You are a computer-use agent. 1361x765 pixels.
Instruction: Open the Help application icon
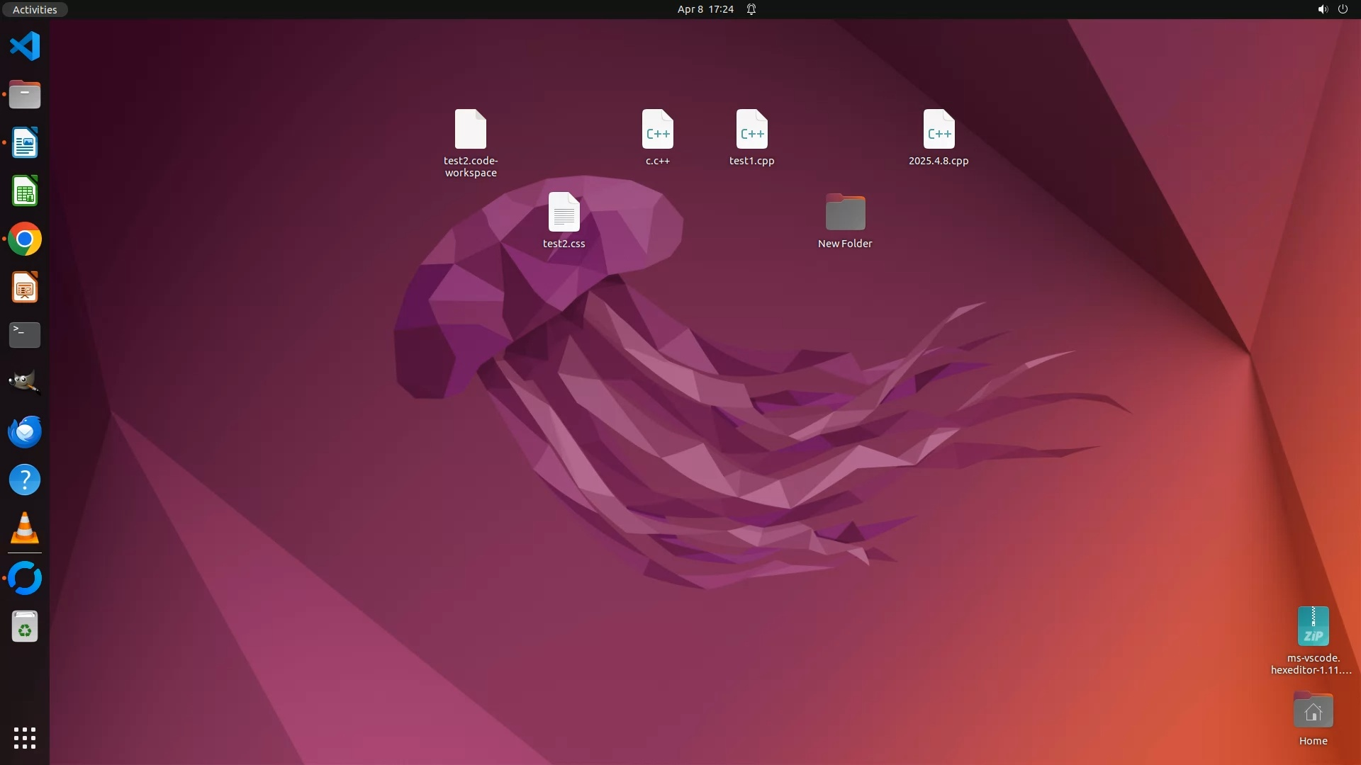(25, 480)
